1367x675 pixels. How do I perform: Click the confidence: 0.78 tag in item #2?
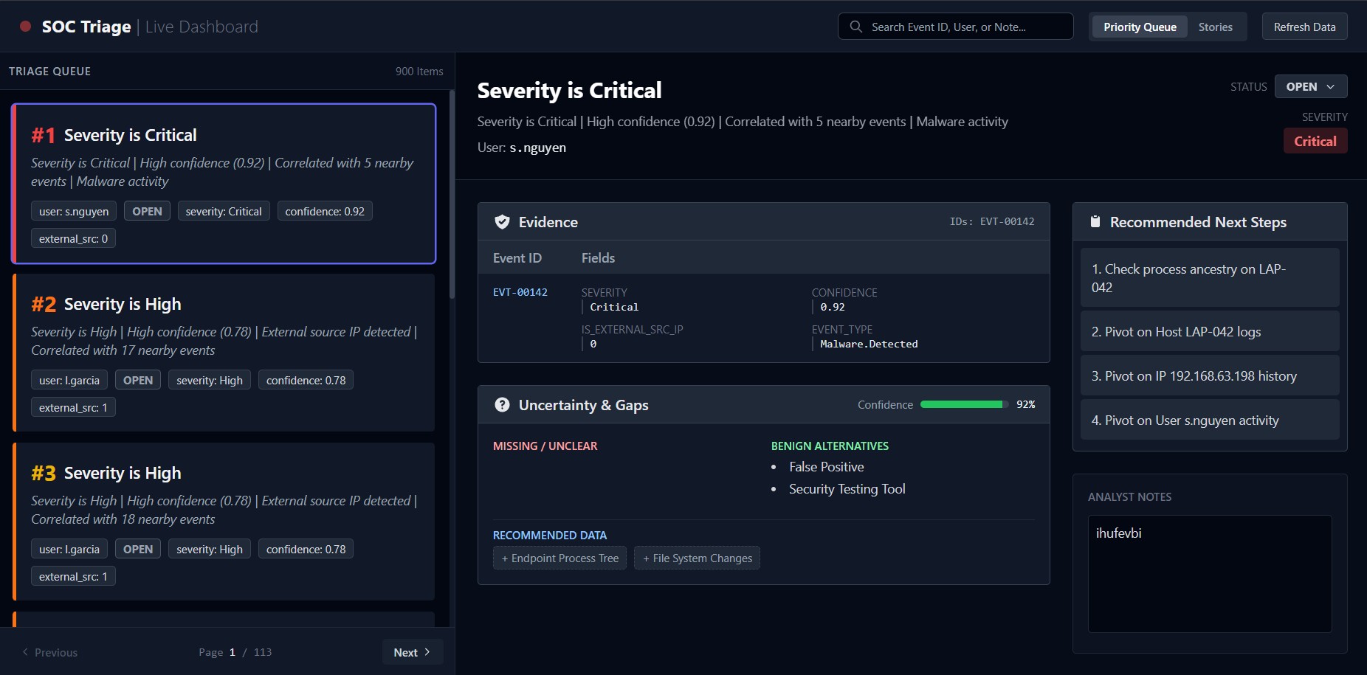click(306, 380)
